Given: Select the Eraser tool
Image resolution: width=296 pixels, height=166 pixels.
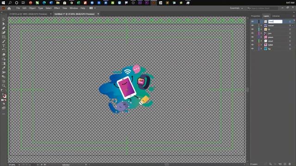Looking at the screenshot, I should [x=4, y=54].
